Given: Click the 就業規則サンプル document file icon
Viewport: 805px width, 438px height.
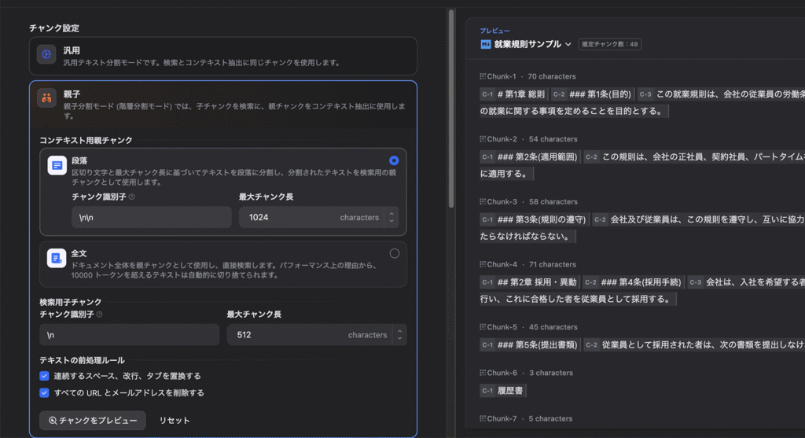Looking at the screenshot, I should point(486,44).
